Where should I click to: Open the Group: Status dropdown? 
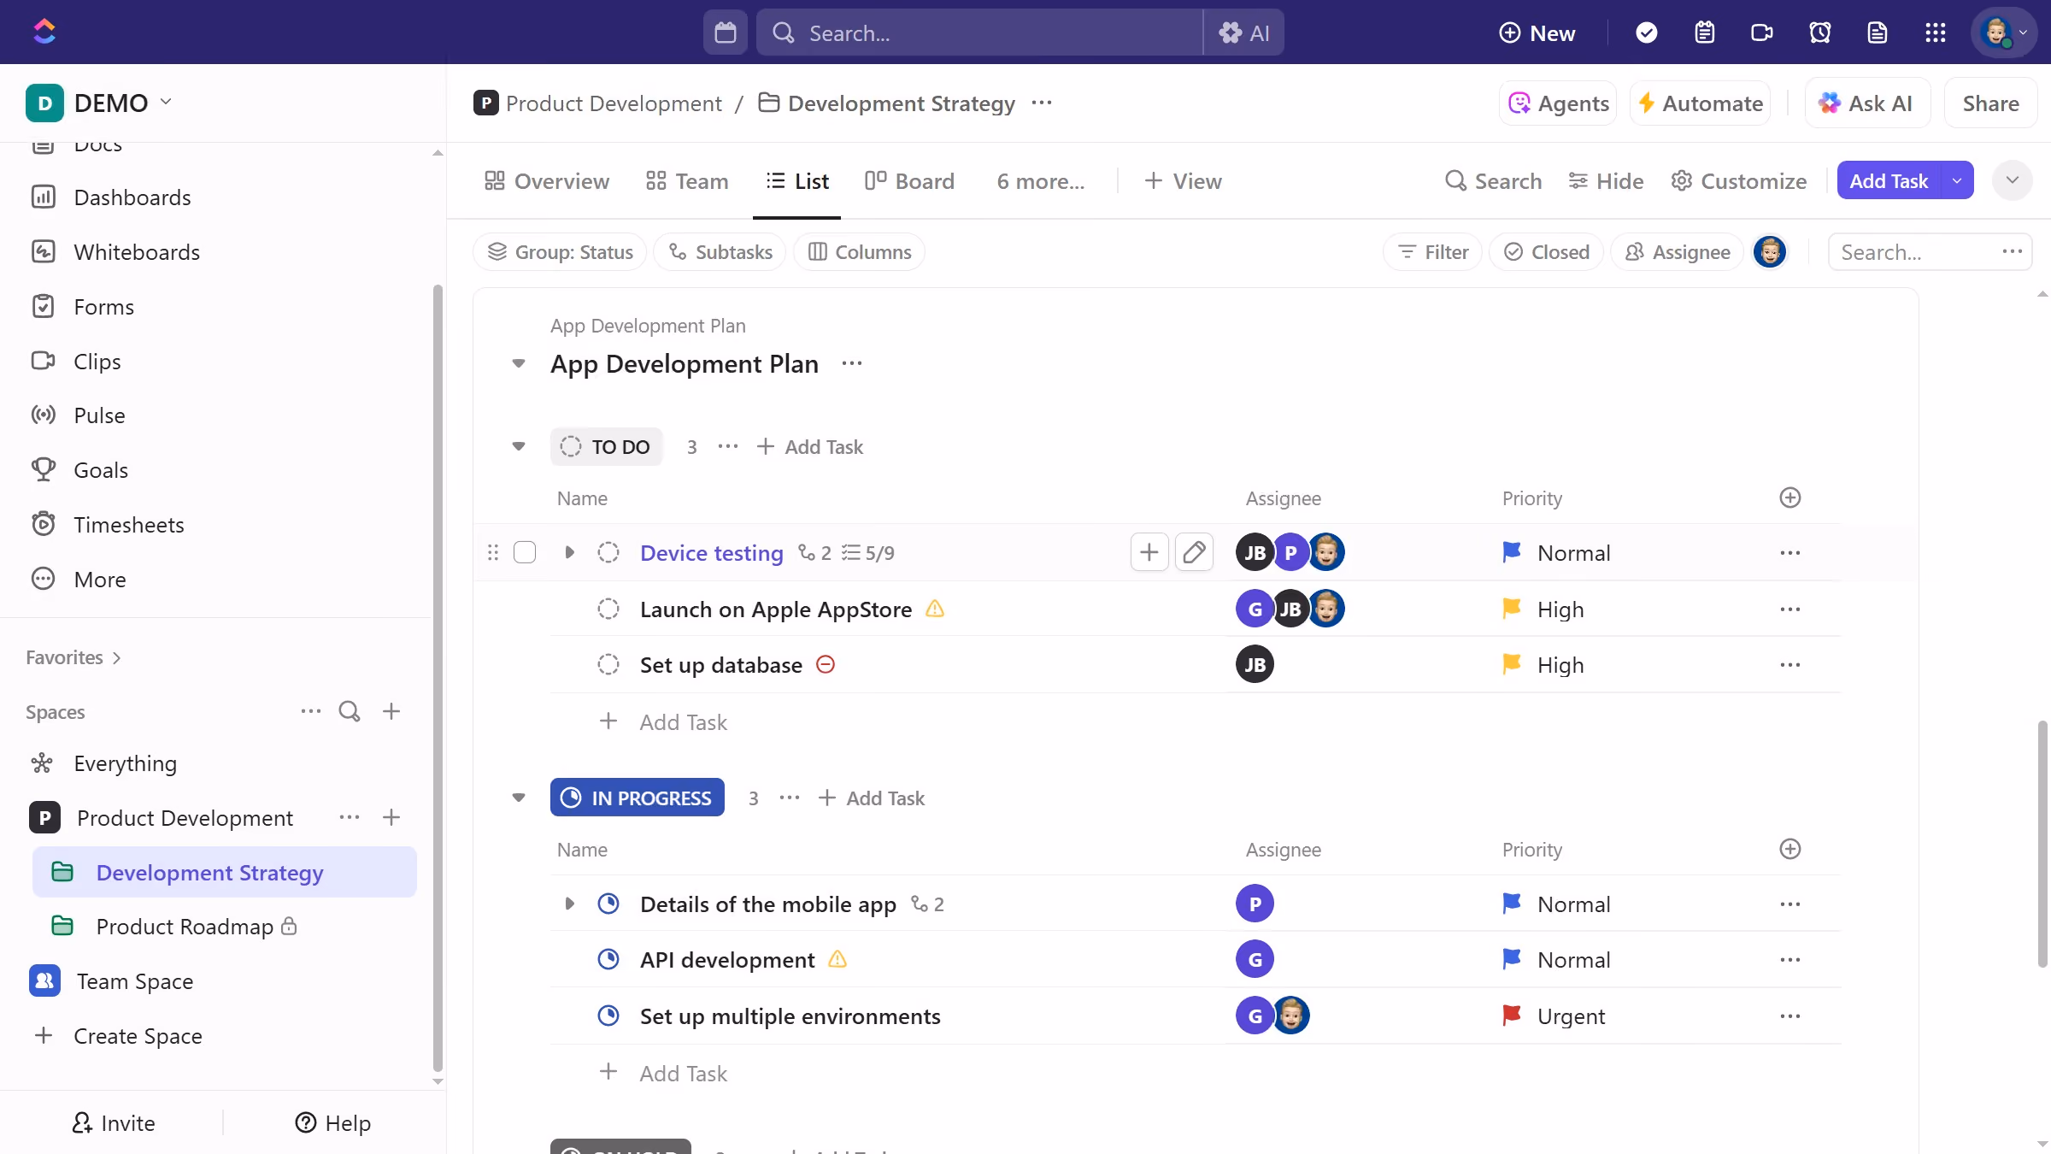[x=560, y=252]
